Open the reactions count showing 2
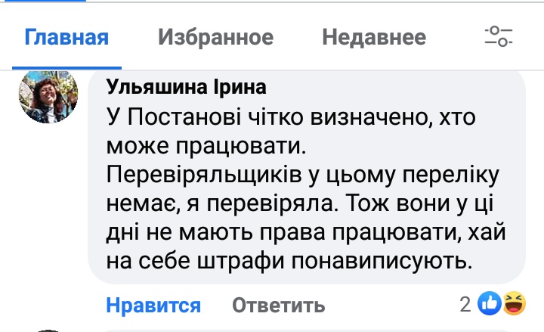This screenshot has height=332, width=544. point(465,305)
